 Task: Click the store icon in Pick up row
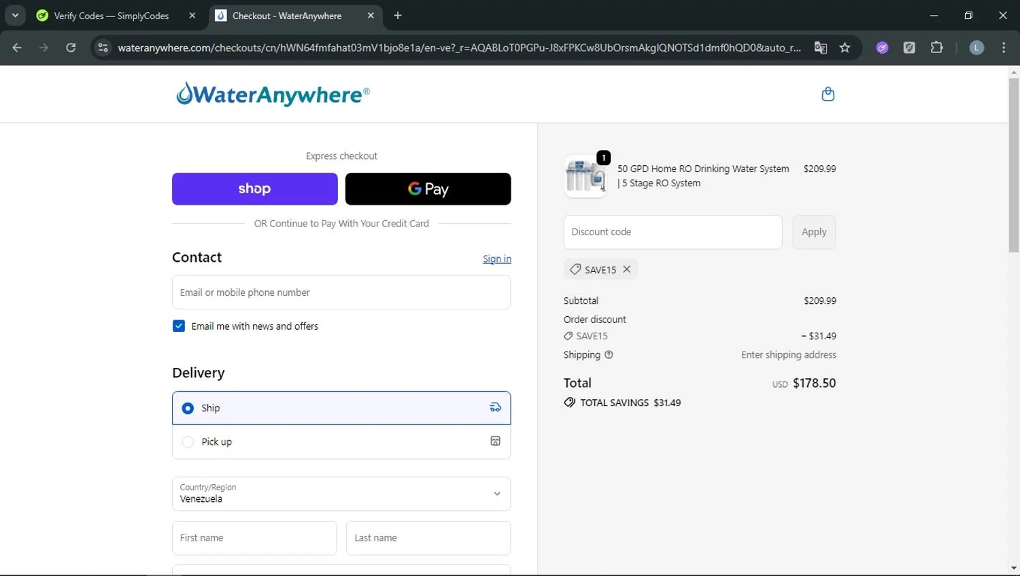tap(495, 441)
